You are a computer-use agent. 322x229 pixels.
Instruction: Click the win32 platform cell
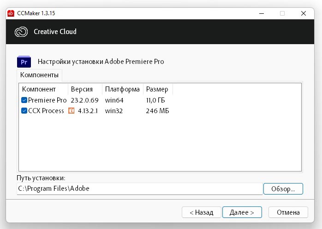coord(114,111)
